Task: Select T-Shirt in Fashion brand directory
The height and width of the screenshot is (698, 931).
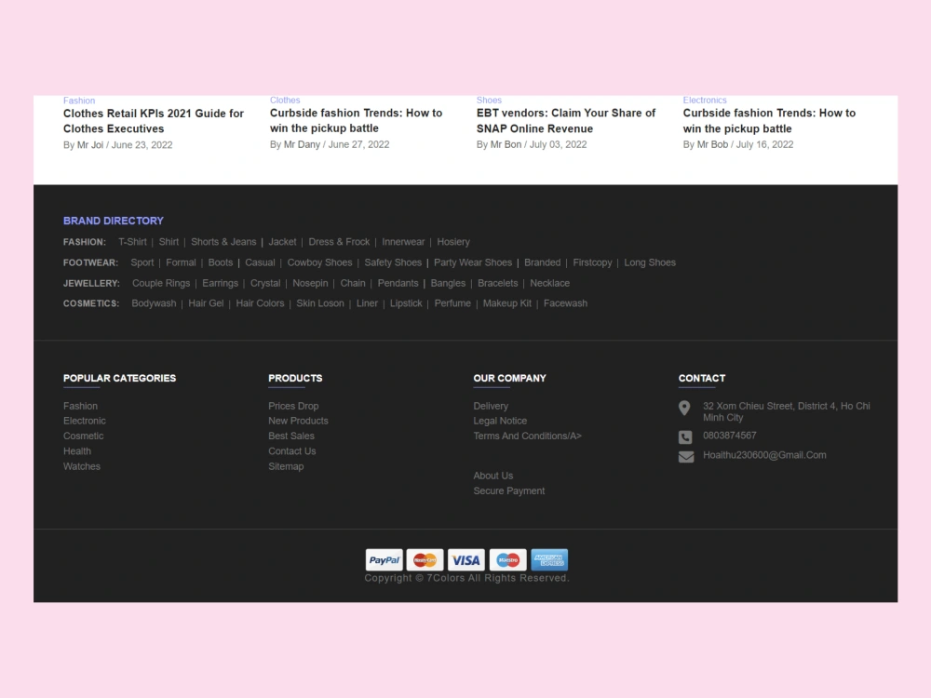Action: (132, 242)
